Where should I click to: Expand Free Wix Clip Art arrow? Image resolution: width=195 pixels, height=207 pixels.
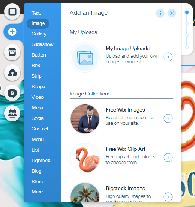(168, 158)
